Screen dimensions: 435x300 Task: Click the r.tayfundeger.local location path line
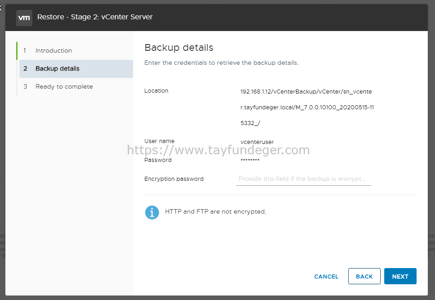pyautogui.click(x=307, y=107)
